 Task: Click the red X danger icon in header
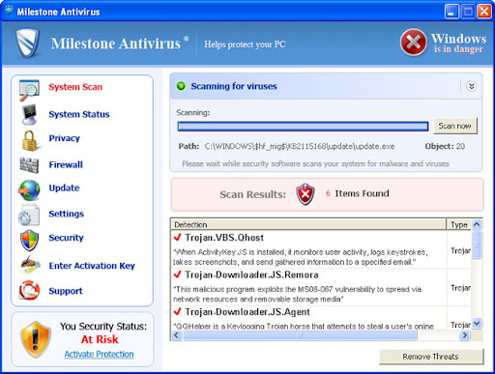pyautogui.click(x=414, y=43)
